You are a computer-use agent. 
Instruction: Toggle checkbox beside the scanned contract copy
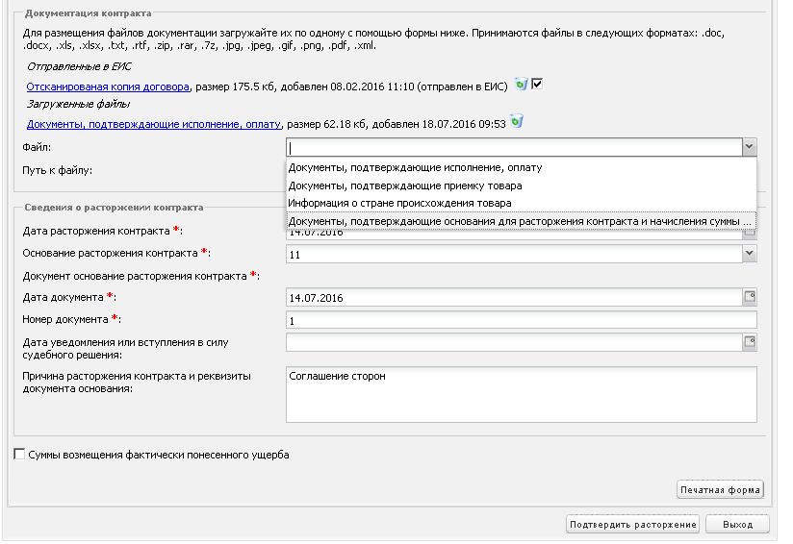(537, 84)
